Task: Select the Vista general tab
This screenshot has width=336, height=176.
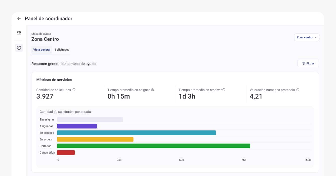Action: pyautogui.click(x=42, y=50)
